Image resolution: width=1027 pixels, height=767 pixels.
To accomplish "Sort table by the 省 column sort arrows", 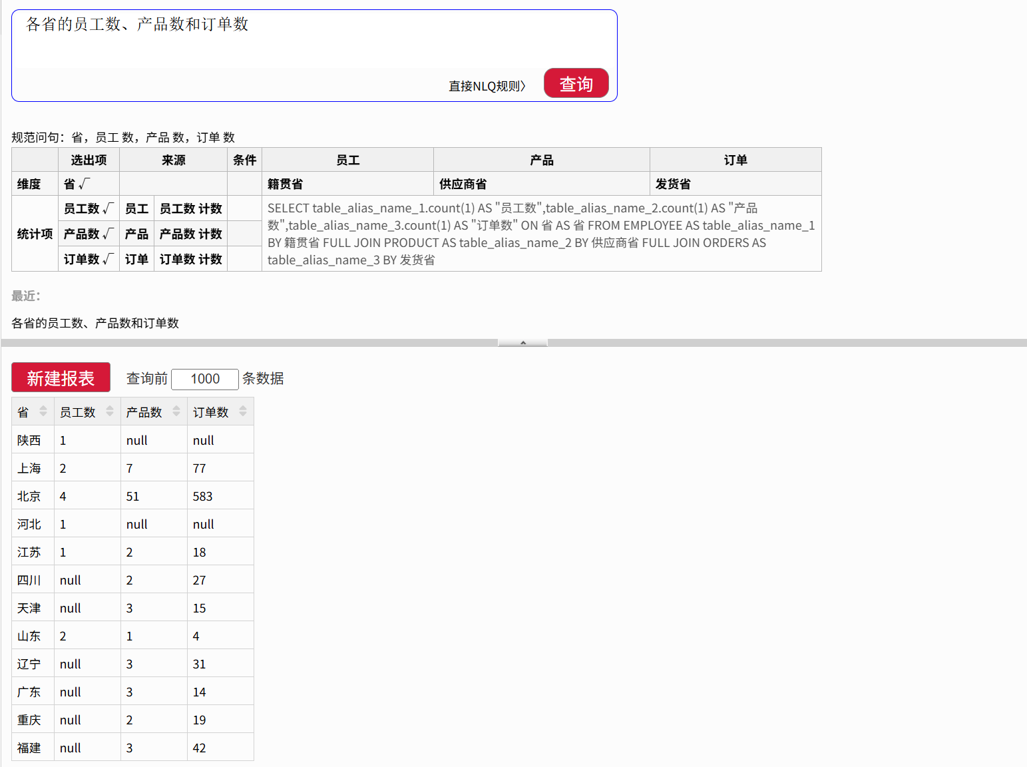I will [x=43, y=411].
